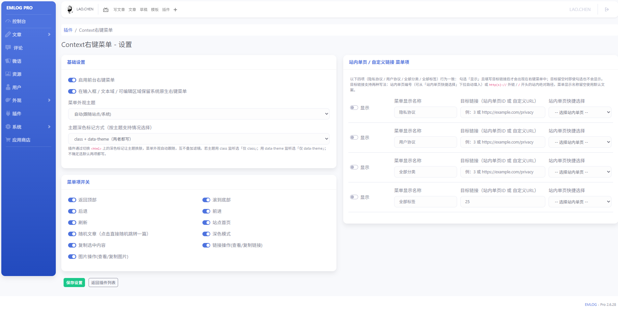Viewport: 618px width, 312px height.
Task: Click the 资源 image icon in the sidebar
Action: (x=8, y=74)
